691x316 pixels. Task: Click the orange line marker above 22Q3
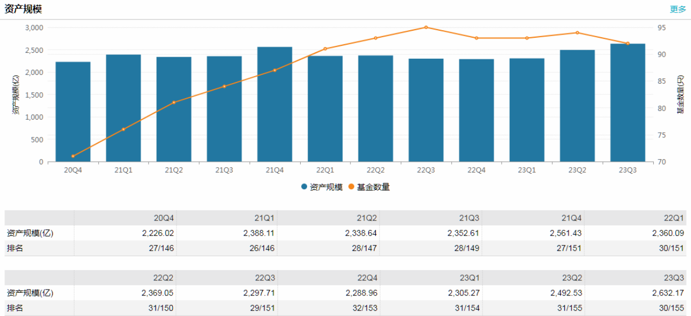click(426, 27)
